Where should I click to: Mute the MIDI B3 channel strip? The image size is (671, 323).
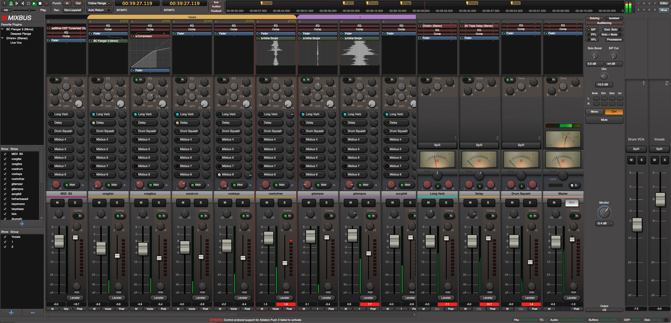(x=57, y=203)
